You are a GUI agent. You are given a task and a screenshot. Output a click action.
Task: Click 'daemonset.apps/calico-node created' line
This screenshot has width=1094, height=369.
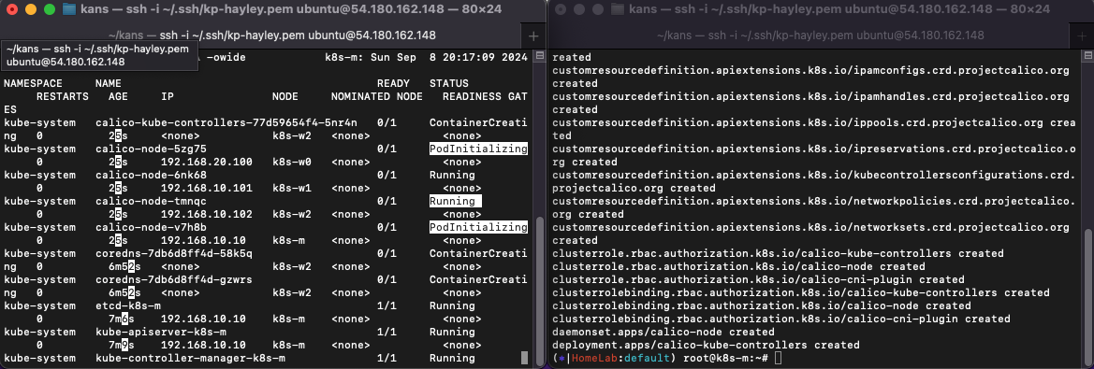(664, 333)
